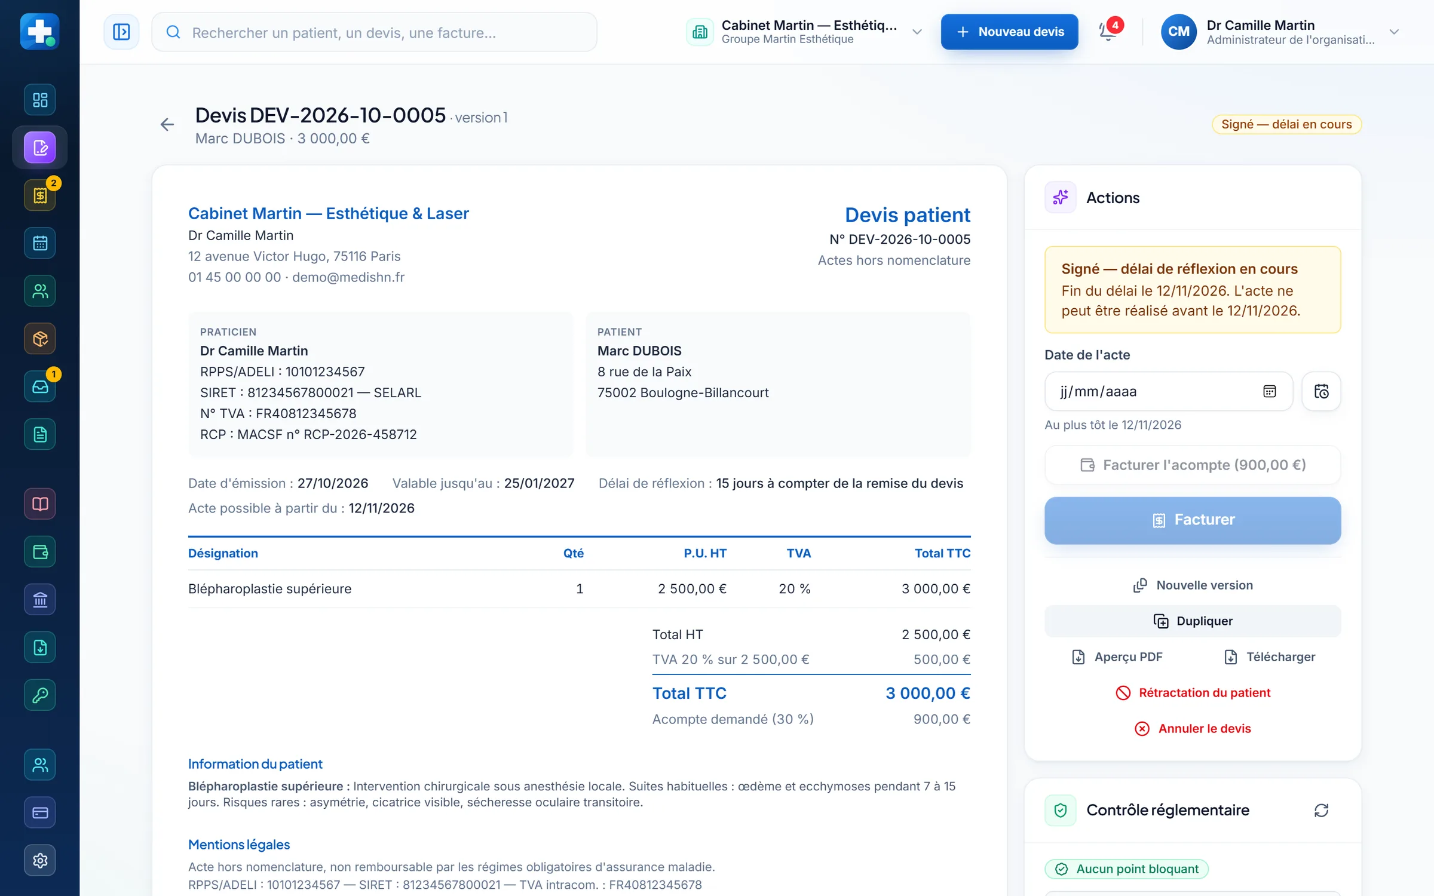Viewport: 1434px width, 896px height.
Task: Open the key icon in sidebar
Action: point(40,695)
